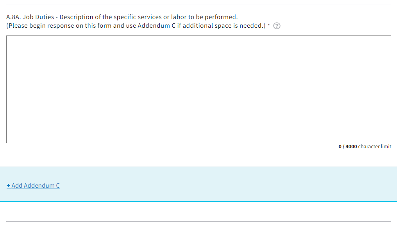
Task: Click the 0 / 4000 character limit counter
Action: [x=365, y=147]
